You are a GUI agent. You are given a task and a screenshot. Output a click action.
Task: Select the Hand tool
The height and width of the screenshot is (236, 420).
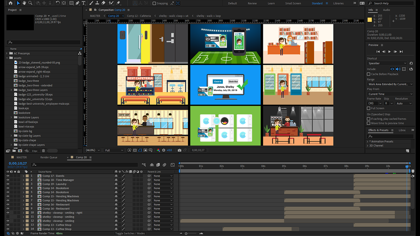[x=24, y=3]
